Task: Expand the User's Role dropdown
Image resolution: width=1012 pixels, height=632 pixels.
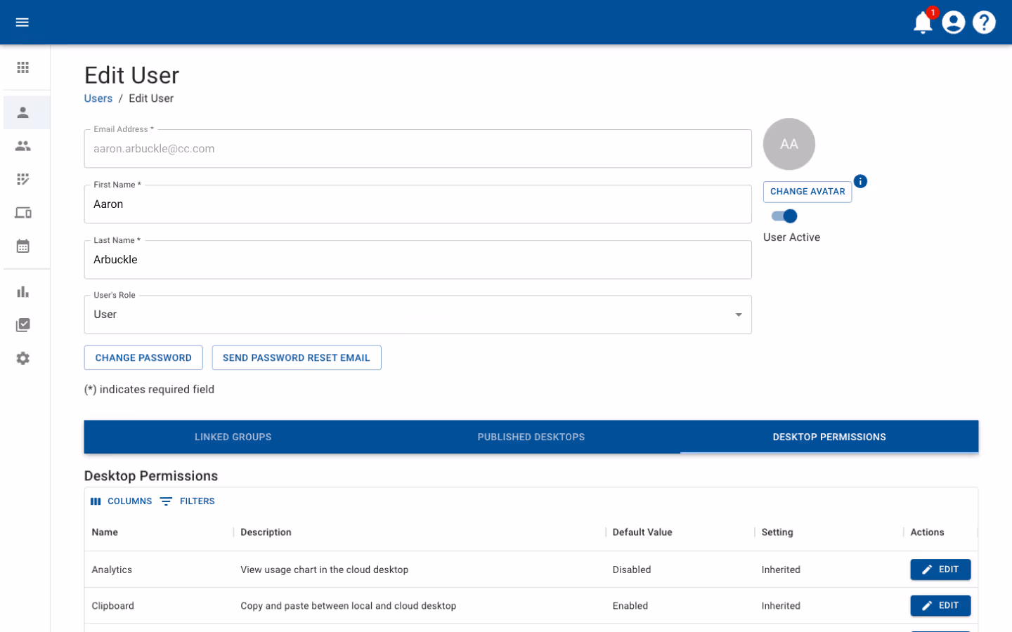Action: click(x=738, y=315)
